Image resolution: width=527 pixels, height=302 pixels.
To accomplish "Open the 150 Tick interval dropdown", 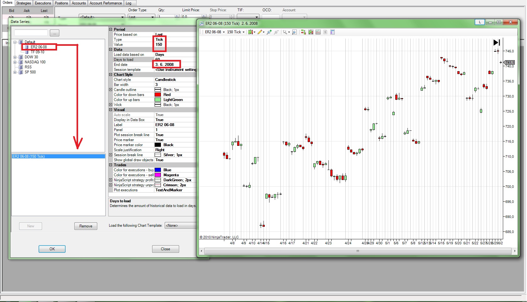I will pyautogui.click(x=236, y=32).
